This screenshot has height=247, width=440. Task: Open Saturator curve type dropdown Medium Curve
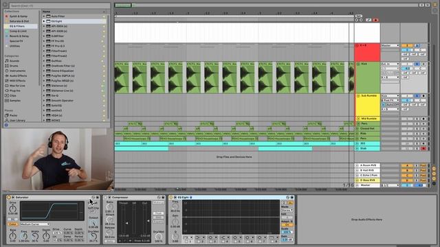click(x=34, y=224)
